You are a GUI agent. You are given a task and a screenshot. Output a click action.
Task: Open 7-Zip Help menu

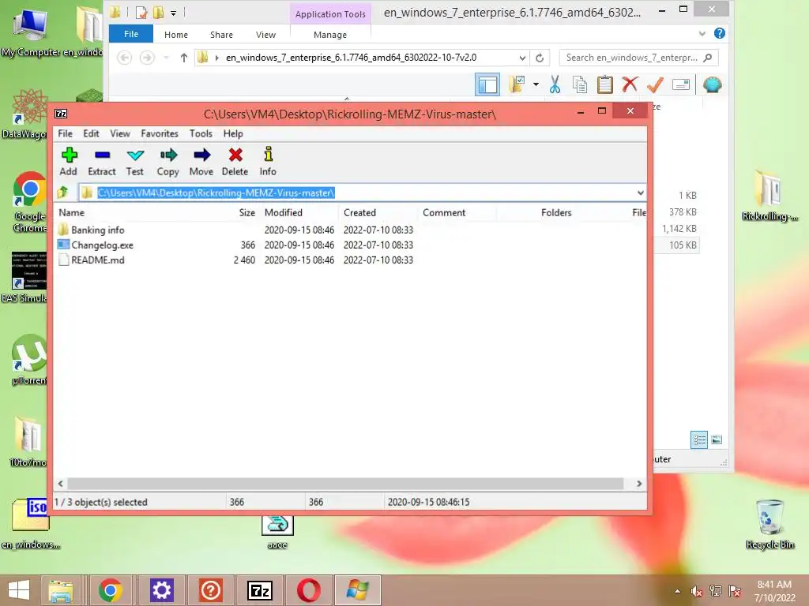click(x=233, y=133)
